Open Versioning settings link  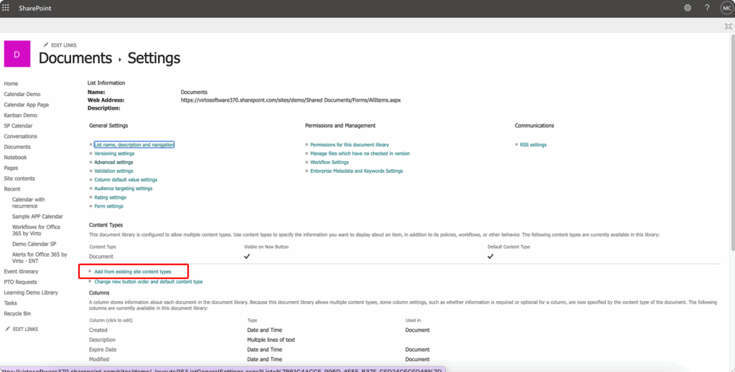coord(114,153)
